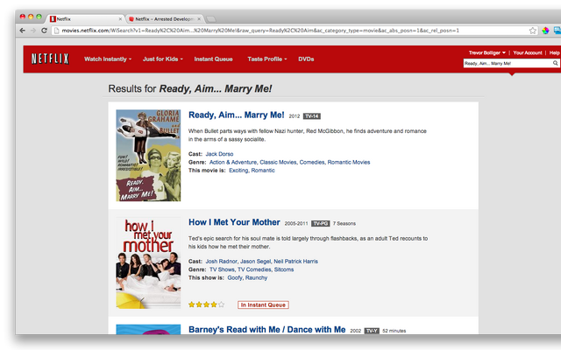The width and height of the screenshot is (561, 350).
Task: Expand Just for Kids menu
Action: click(x=163, y=59)
